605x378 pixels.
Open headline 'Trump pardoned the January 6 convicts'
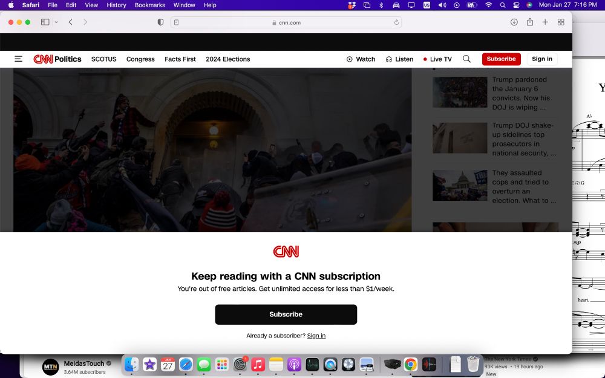click(521, 93)
